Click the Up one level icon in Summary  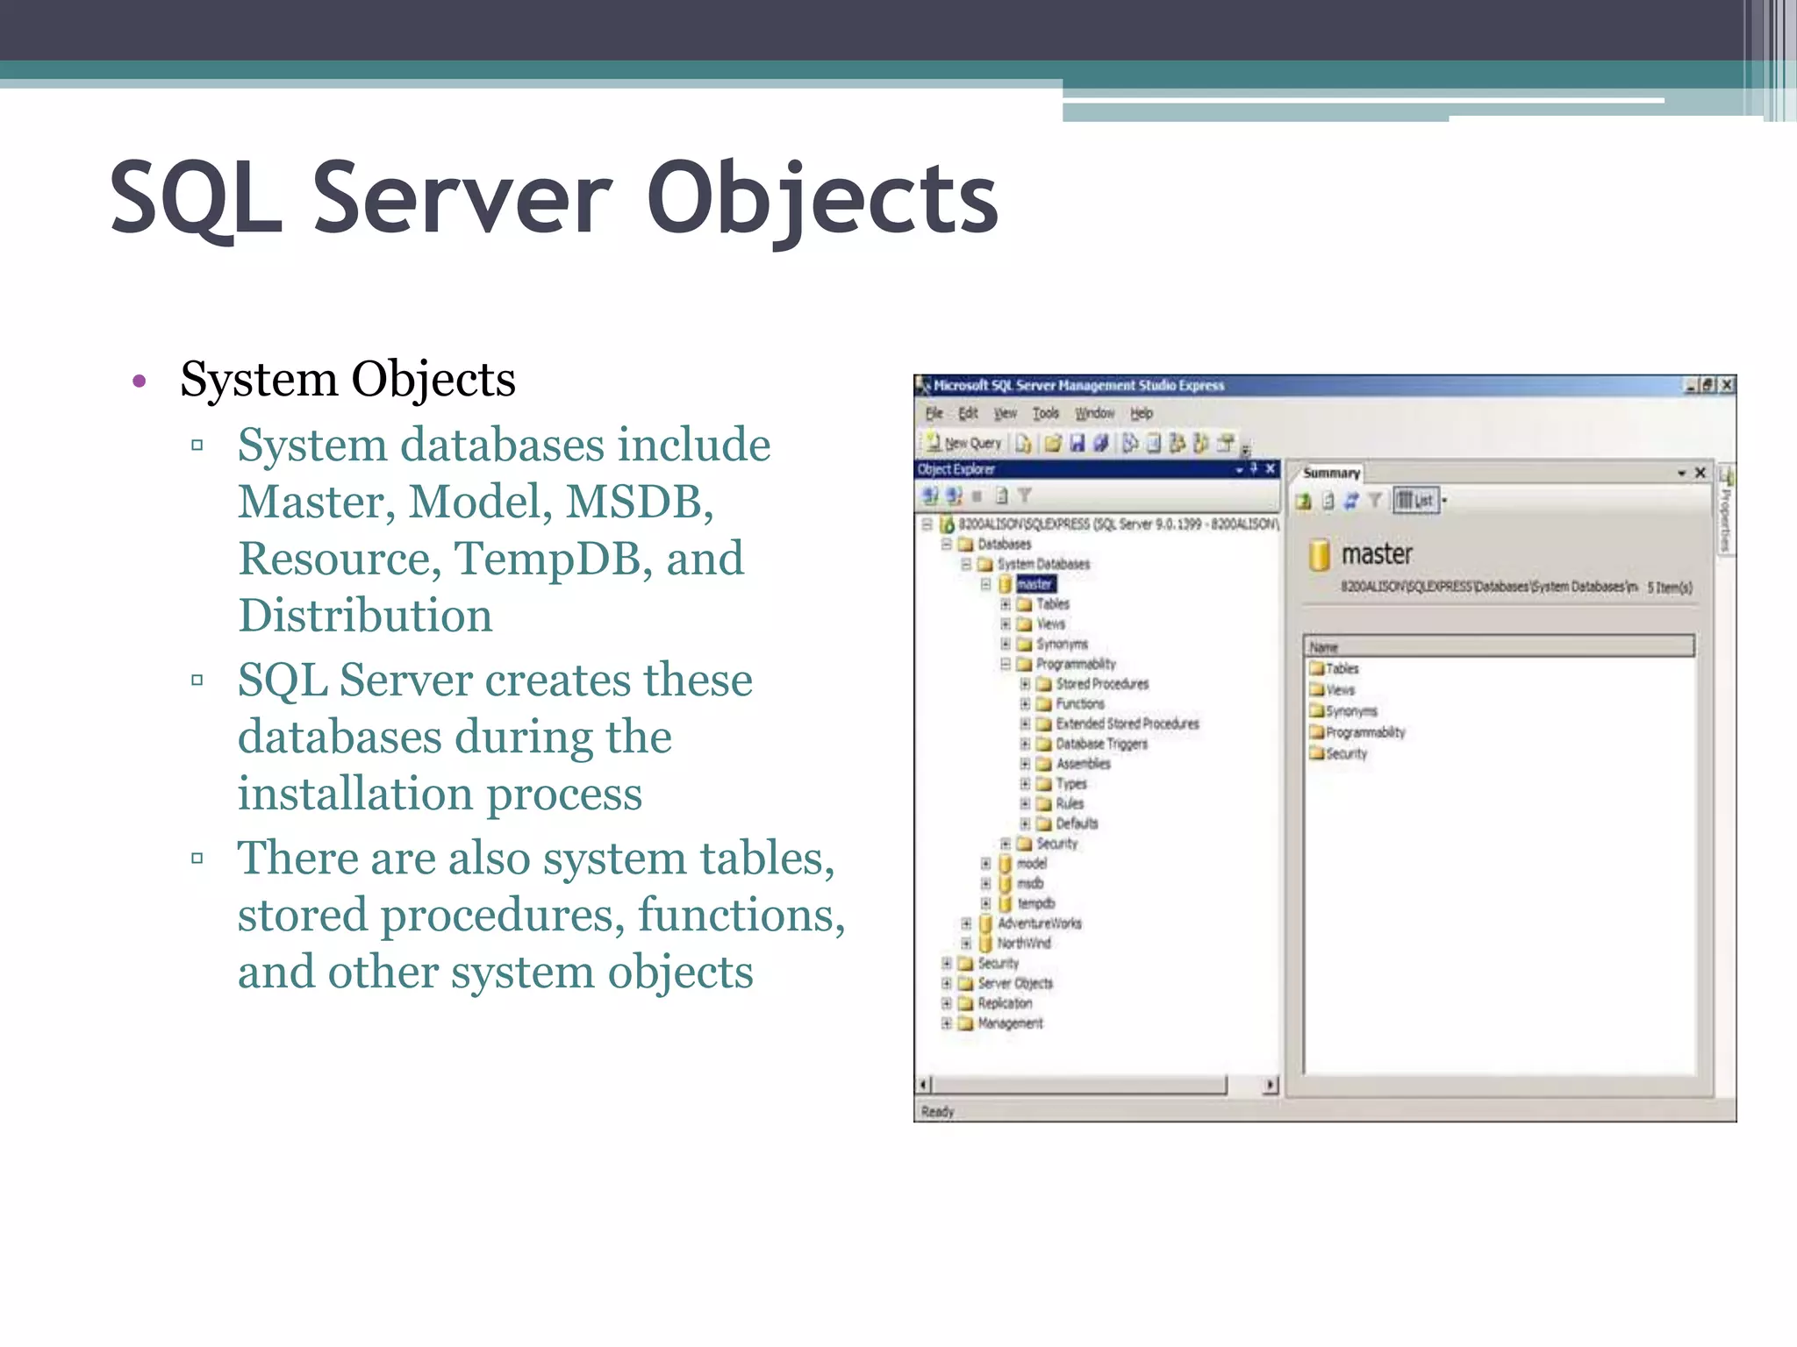coord(1304,501)
